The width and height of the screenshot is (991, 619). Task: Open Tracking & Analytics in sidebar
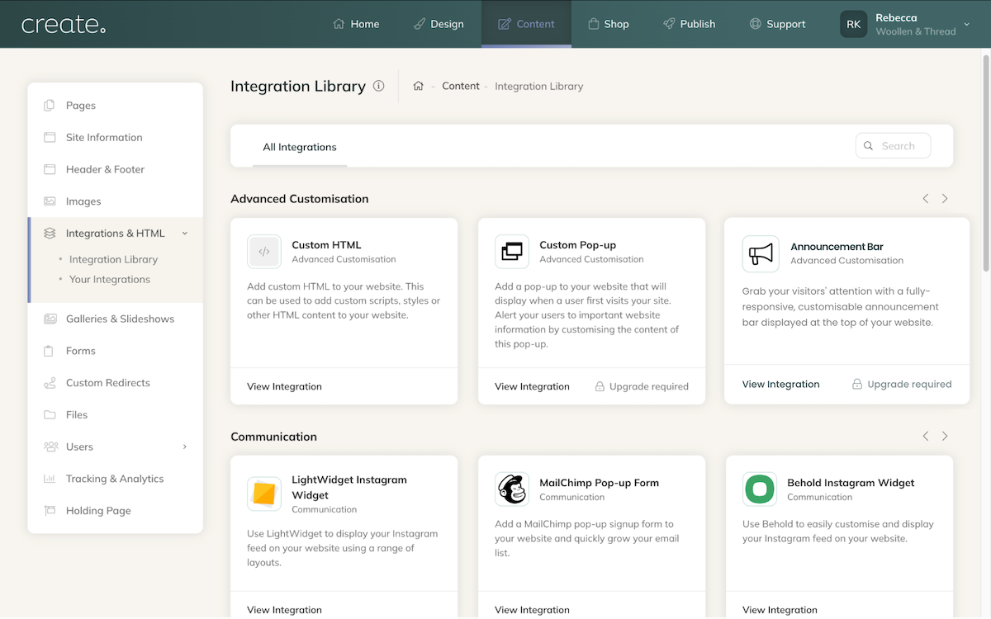point(115,479)
